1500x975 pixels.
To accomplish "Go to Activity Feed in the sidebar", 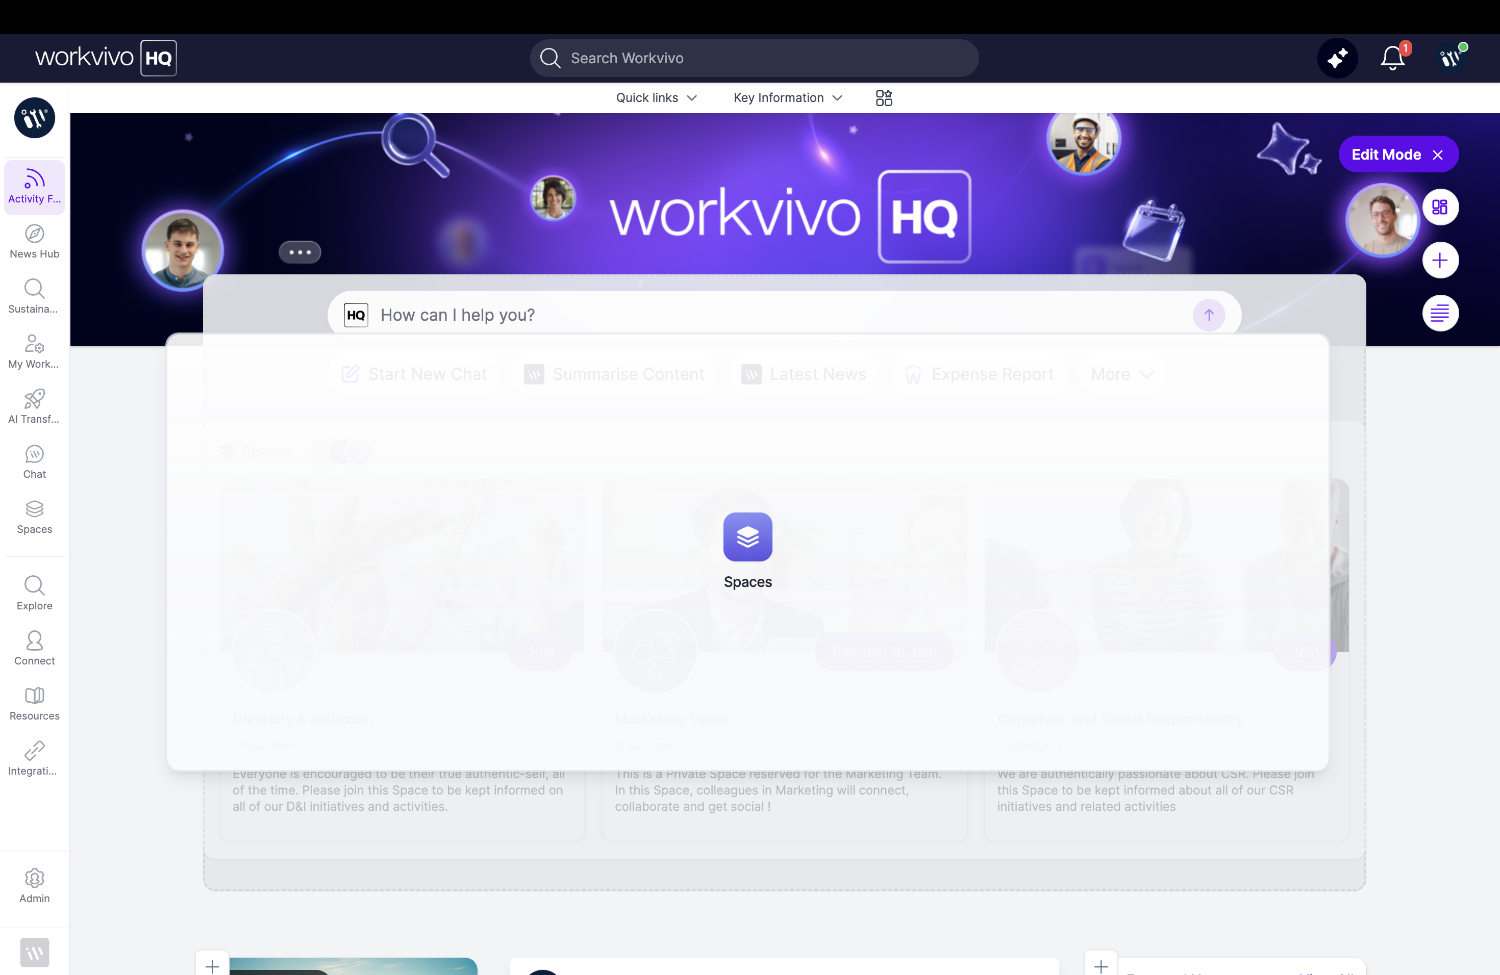I will coord(35,187).
